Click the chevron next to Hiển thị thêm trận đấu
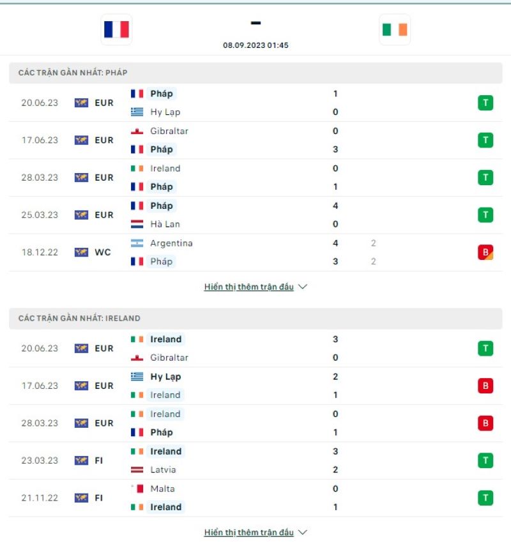 coord(305,287)
